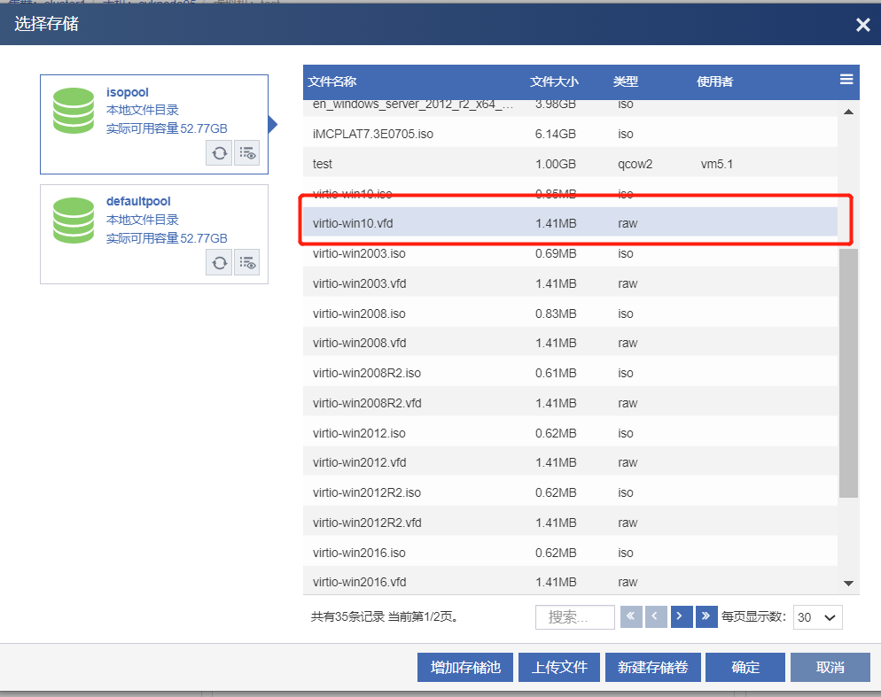Refresh the defaultpool storage pool
This screenshot has height=697, width=881.
pos(219,263)
